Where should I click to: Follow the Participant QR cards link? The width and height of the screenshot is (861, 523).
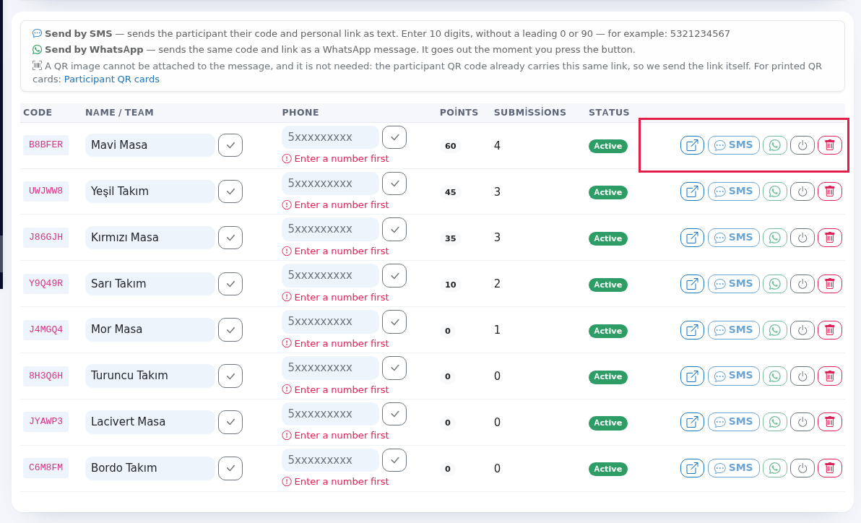pos(111,79)
